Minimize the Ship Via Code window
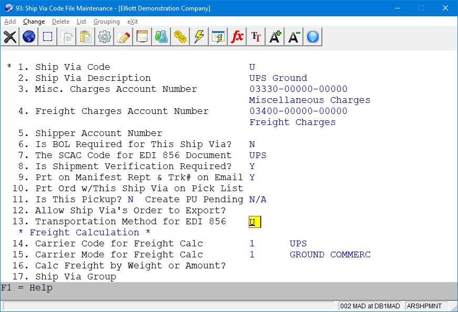The width and height of the screenshot is (458, 312). (397, 8)
